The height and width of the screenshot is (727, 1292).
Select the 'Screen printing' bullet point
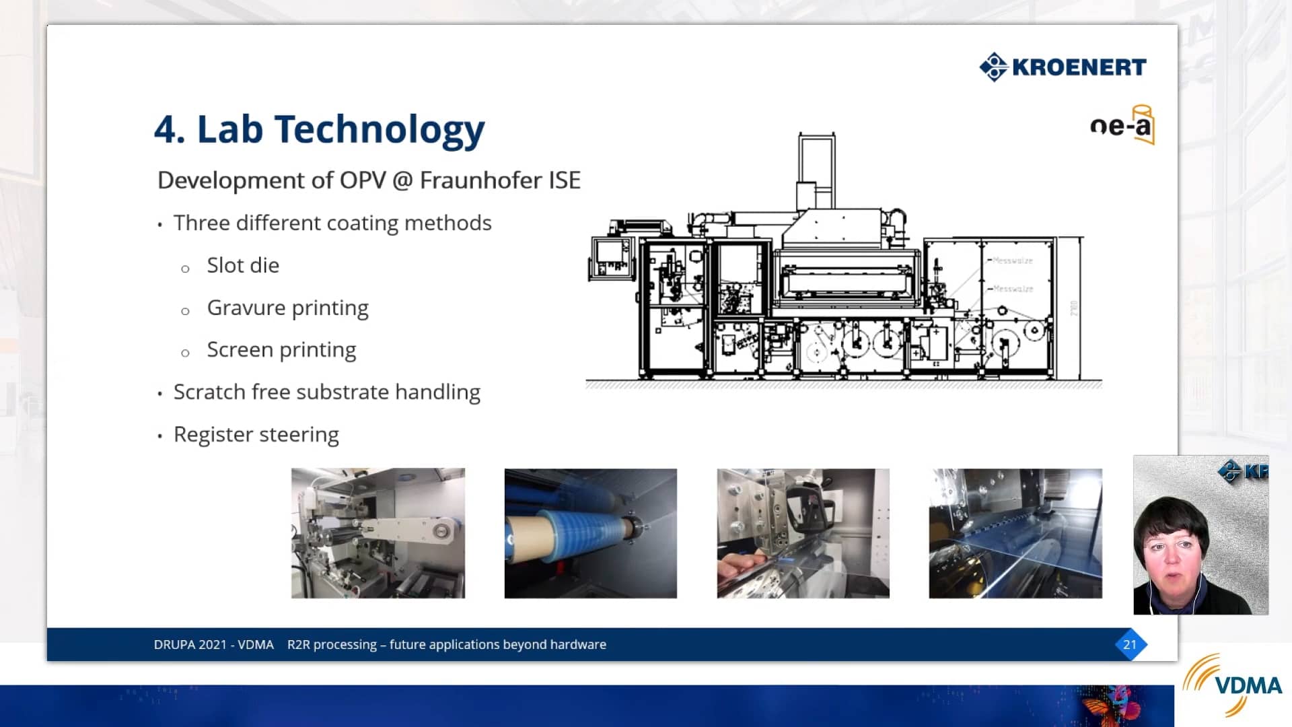click(x=281, y=349)
